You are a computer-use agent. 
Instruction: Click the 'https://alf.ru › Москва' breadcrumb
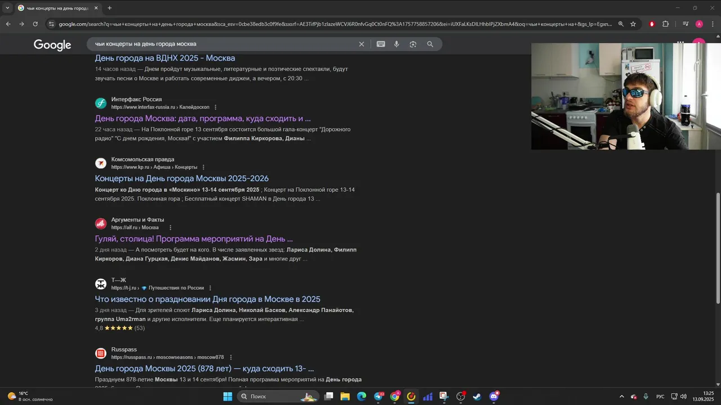point(135,228)
